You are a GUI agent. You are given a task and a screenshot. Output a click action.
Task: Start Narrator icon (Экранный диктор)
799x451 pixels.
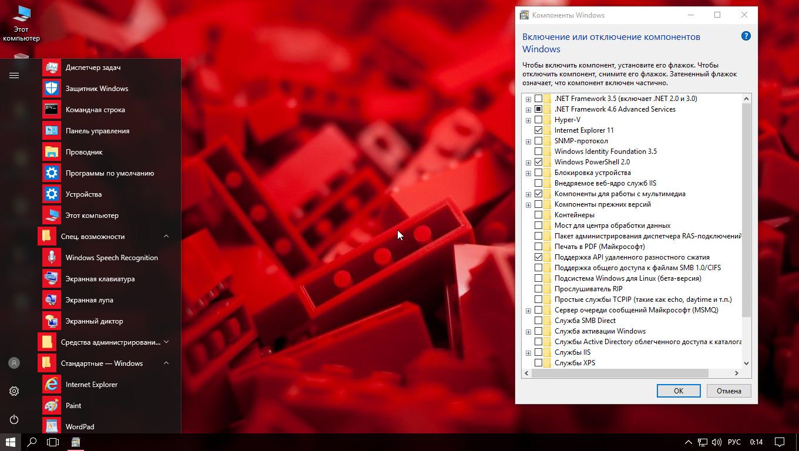tap(52, 321)
